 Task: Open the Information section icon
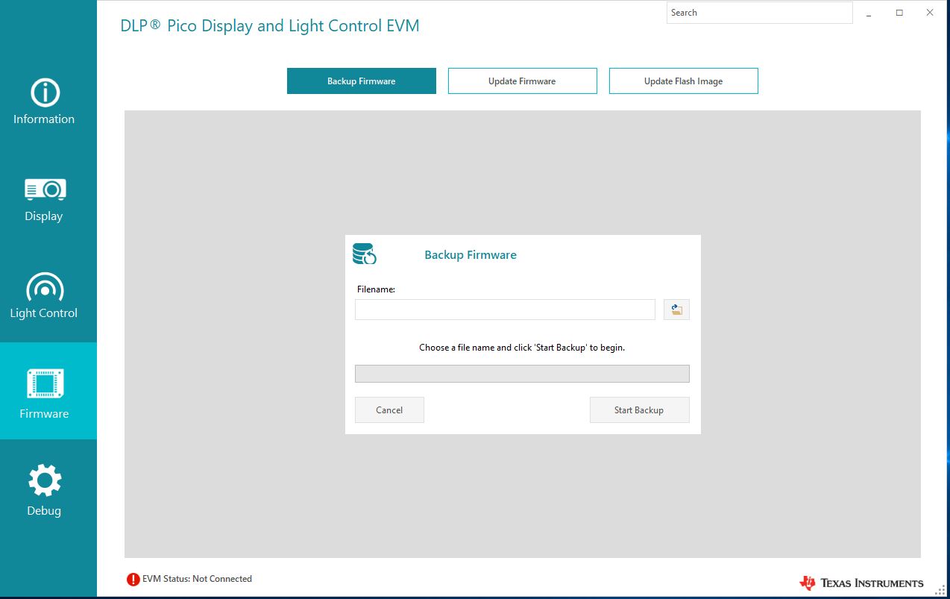pyautogui.click(x=45, y=92)
